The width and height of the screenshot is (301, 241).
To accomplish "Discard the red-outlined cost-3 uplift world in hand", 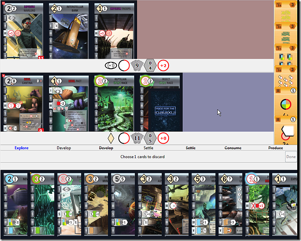I will [69, 204].
